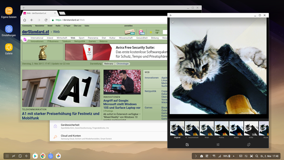
Task: Apply the Palma filter thumbnail
Action: point(221,128)
